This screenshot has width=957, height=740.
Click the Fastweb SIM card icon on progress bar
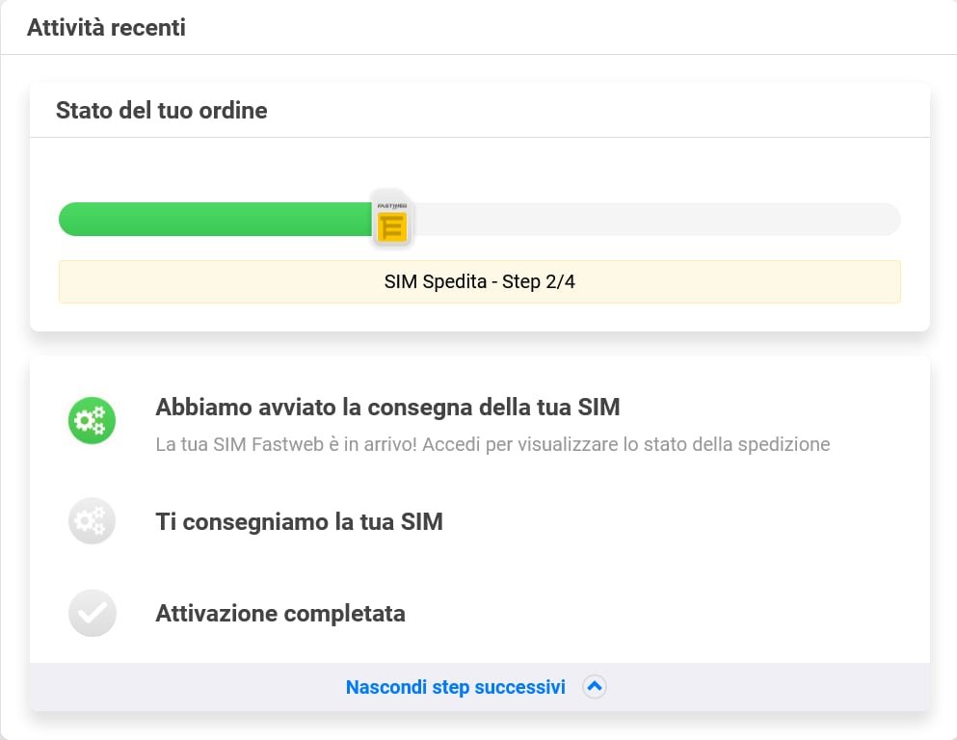click(392, 219)
